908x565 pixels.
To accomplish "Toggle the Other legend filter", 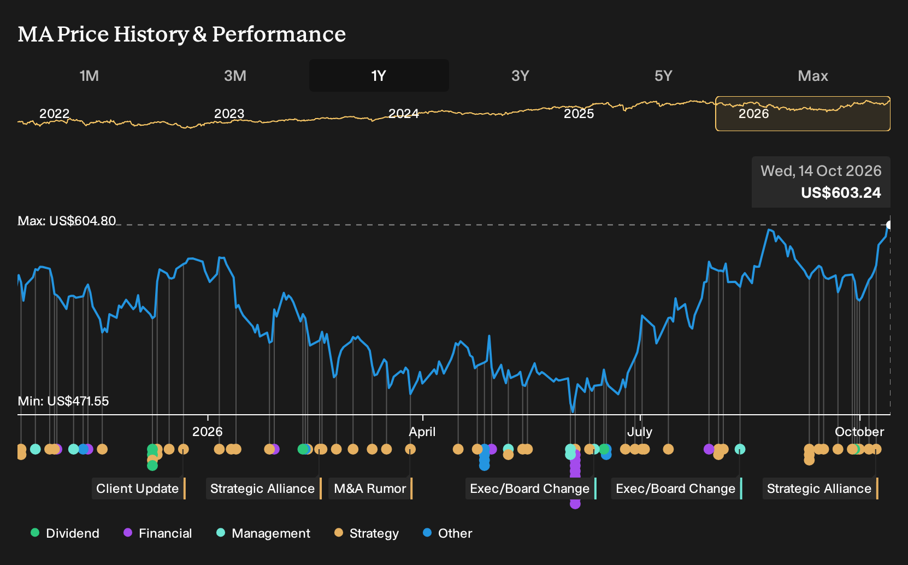I will [x=447, y=533].
